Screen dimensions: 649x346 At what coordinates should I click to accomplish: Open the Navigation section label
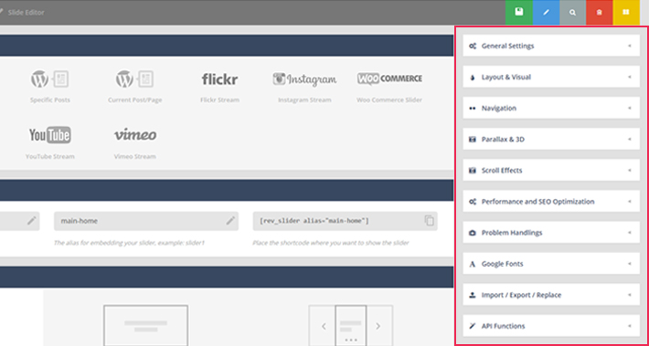point(499,109)
